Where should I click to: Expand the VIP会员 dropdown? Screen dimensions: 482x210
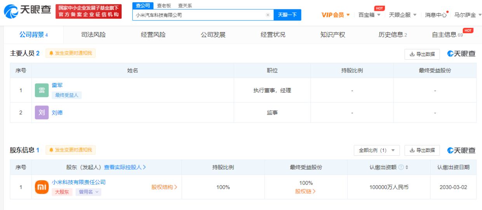click(x=336, y=15)
